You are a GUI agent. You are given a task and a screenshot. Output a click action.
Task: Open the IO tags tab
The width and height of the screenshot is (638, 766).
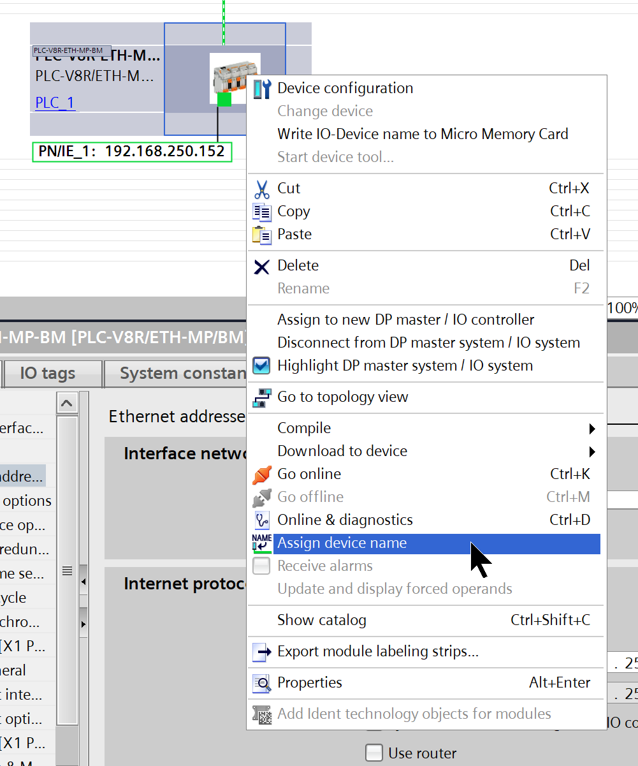click(x=48, y=373)
